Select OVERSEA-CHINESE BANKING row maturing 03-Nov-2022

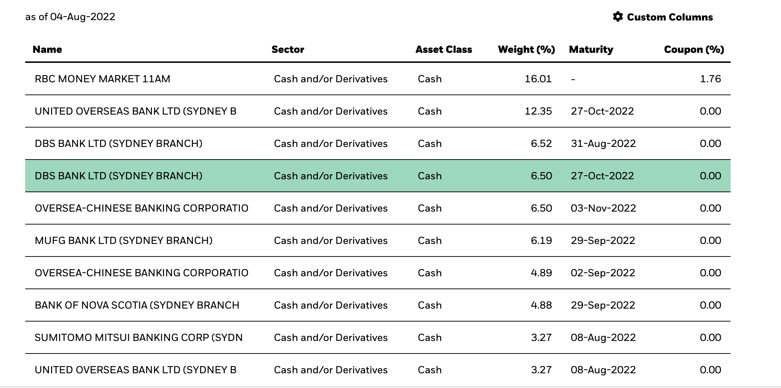(378, 208)
